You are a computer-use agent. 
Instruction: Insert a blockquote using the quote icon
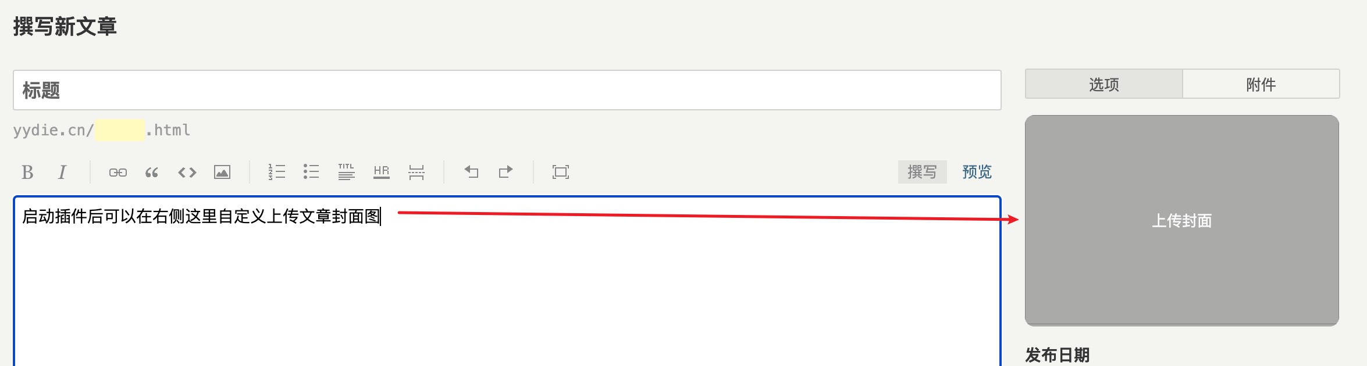tap(152, 172)
